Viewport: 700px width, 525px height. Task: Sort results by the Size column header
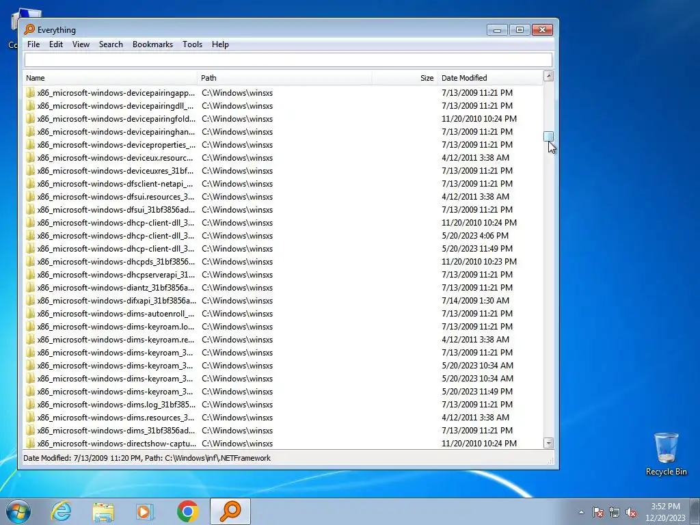405,78
